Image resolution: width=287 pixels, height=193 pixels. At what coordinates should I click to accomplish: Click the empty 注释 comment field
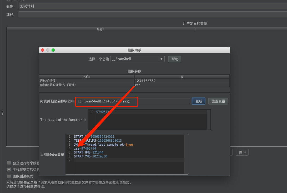tap(153, 14)
